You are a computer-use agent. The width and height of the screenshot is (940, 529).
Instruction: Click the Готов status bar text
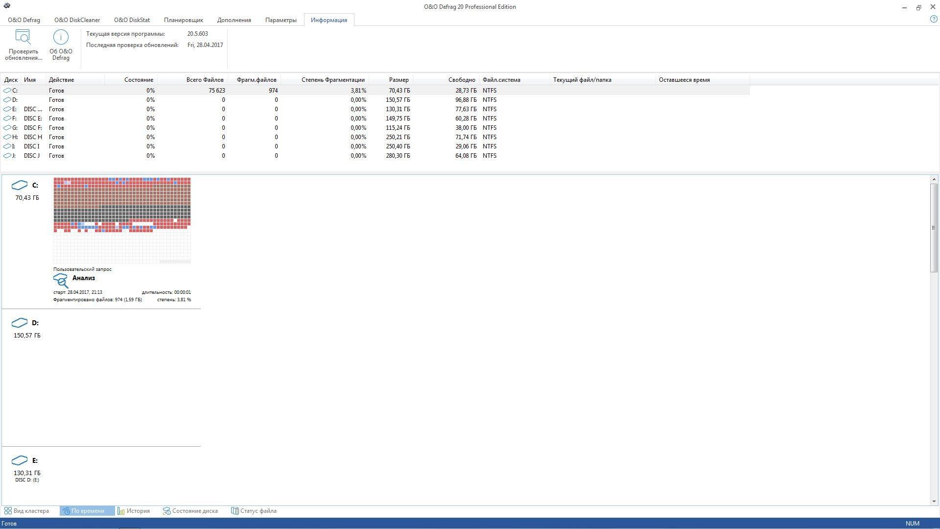click(x=9, y=524)
